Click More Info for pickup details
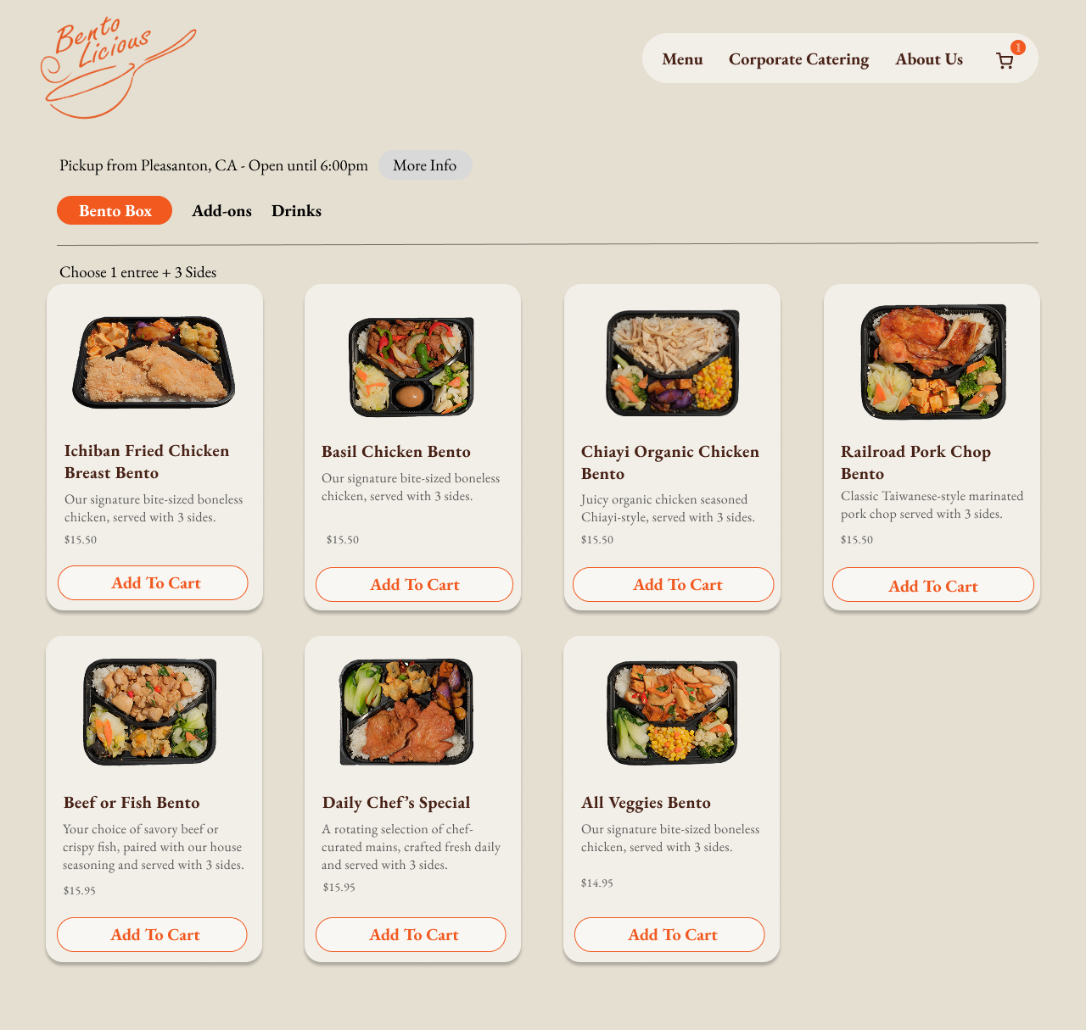This screenshot has width=1086, height=1030. (x=425, y=165)
